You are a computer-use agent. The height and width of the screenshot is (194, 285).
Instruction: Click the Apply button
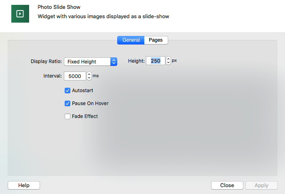261,185
